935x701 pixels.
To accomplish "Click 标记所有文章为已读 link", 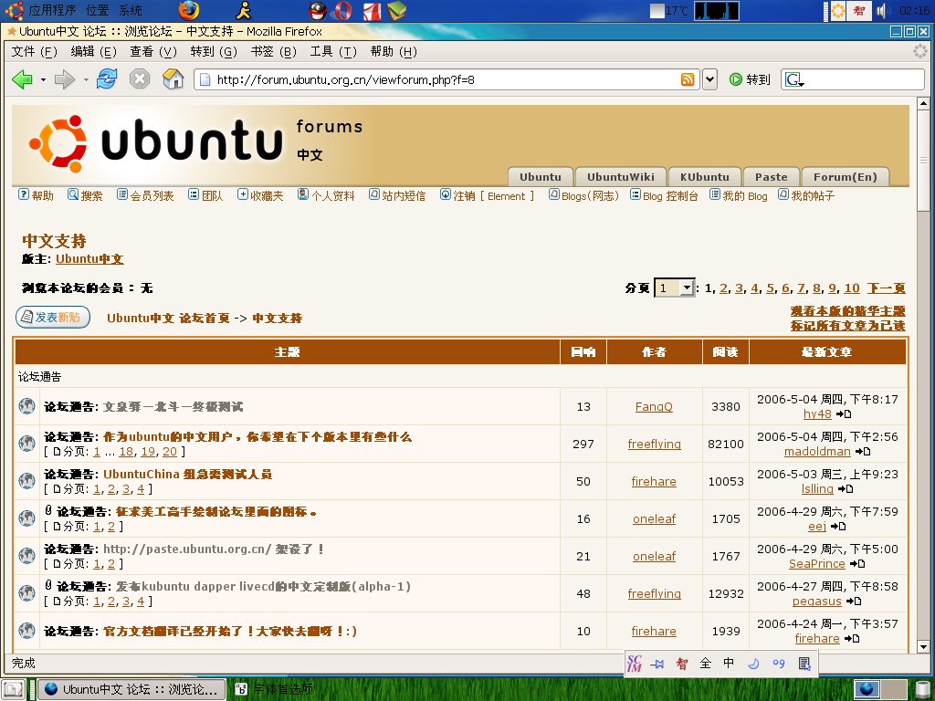I will coord(848,326).
